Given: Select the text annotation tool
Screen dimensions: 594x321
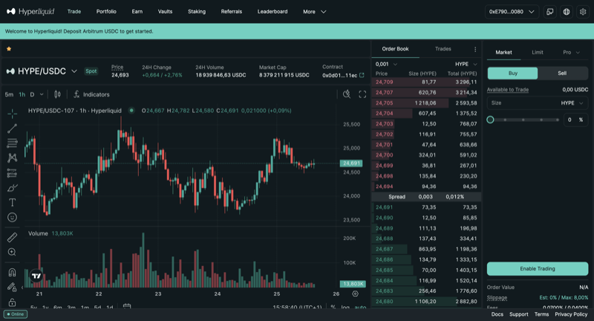Looking at the screenshot, I should click(12, 202).
